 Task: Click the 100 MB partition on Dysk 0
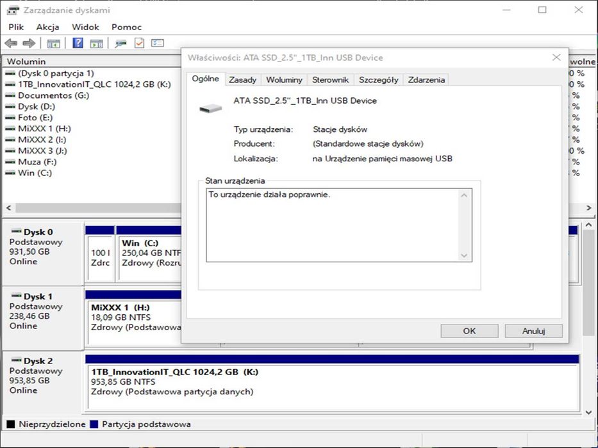click(x=100, y=254)
